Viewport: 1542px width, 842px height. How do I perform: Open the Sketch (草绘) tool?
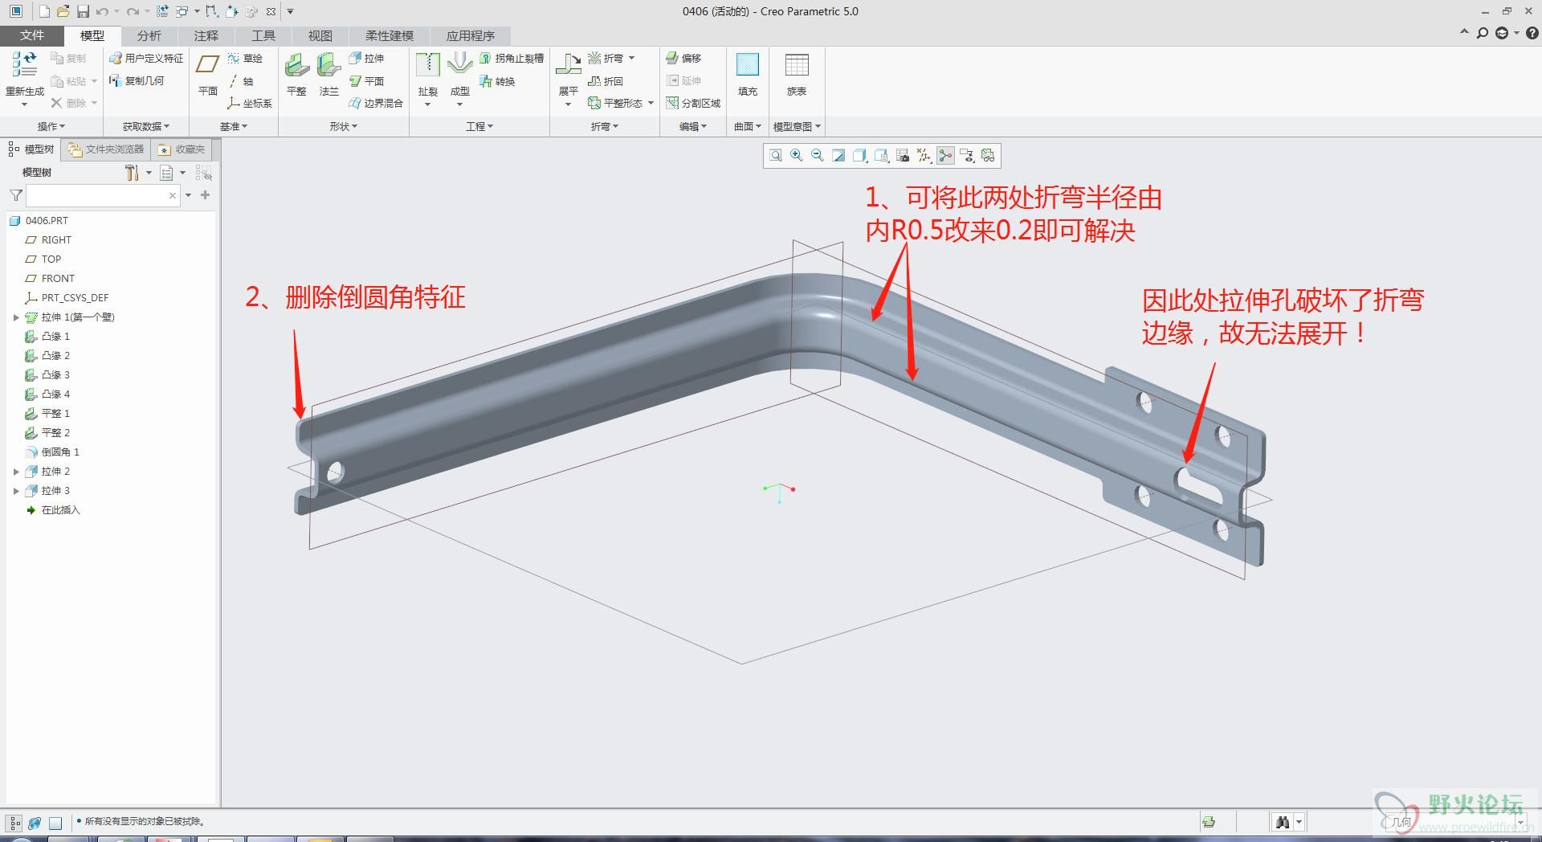click(x=245, y=58)
